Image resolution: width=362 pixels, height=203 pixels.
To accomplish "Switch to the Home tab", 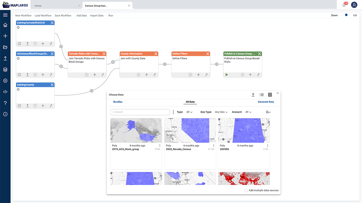I will coord(37,5).
